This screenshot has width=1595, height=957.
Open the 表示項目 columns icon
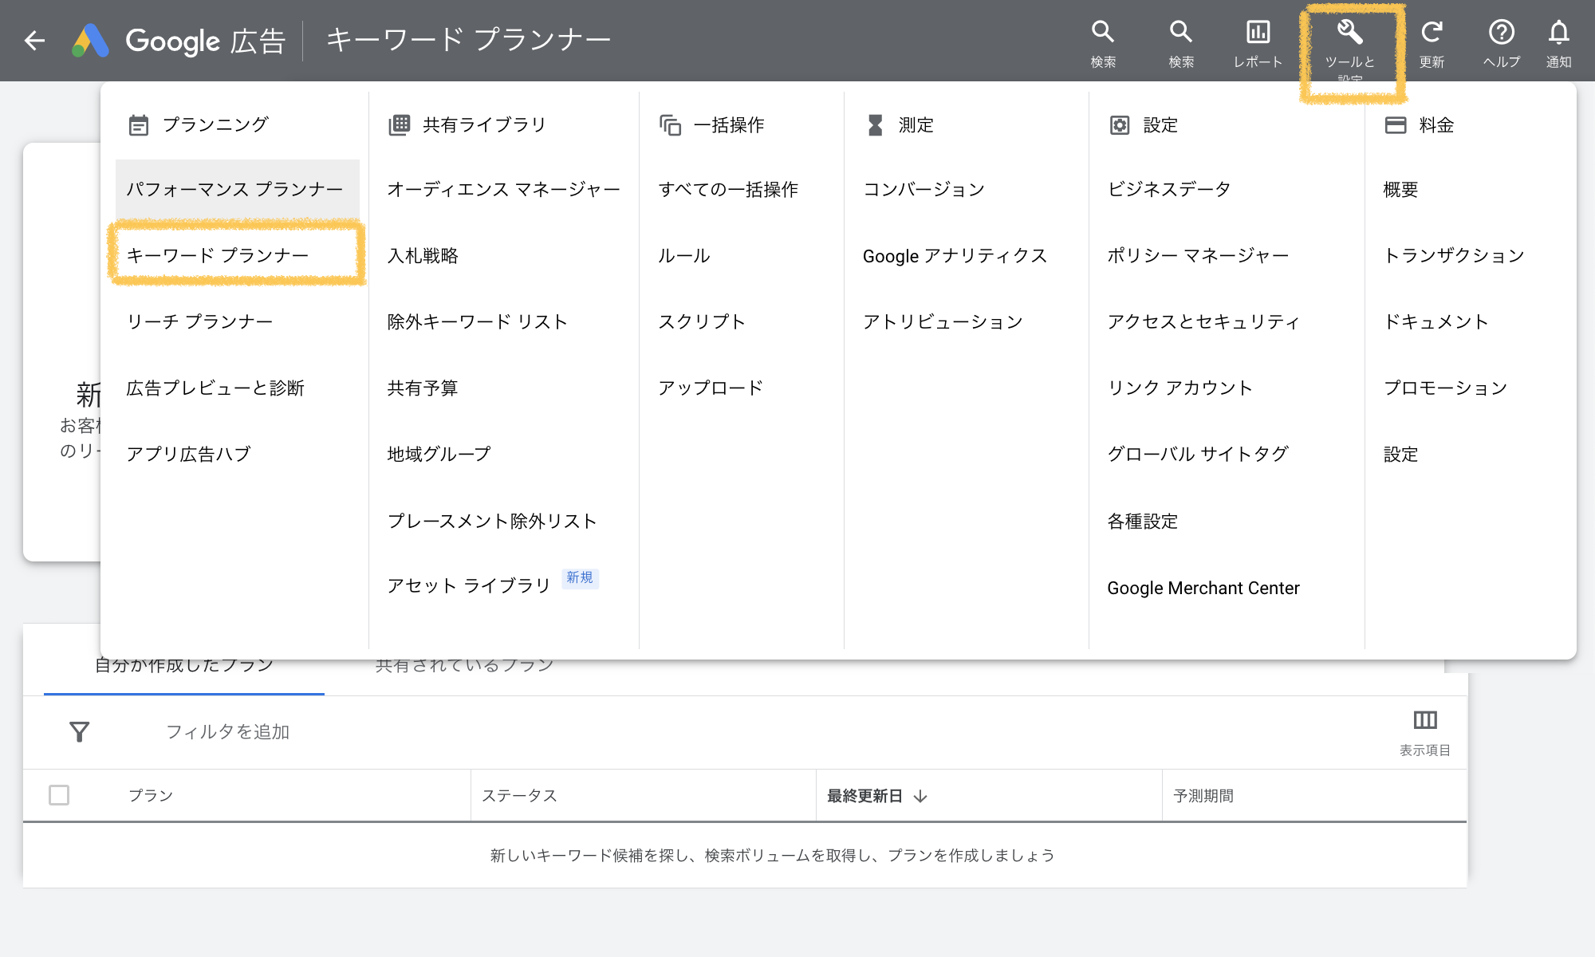tap(1425, 720)
